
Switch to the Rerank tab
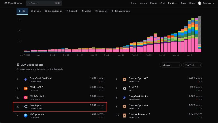72,11
